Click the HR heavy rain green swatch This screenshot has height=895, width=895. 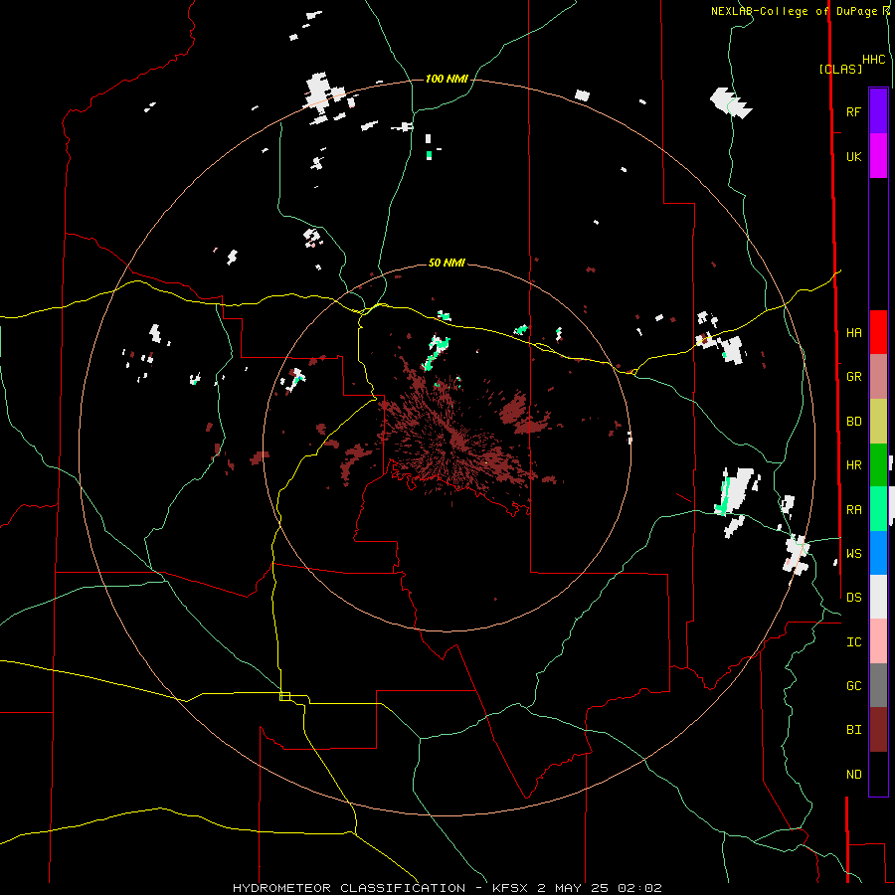[878, 465]
